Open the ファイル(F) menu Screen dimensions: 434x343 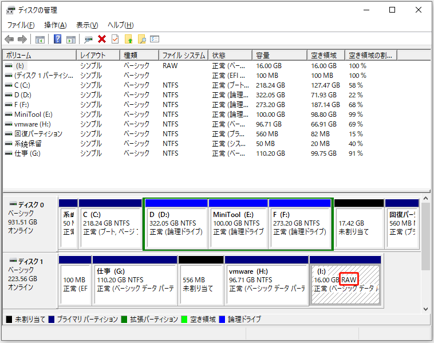[x=21, y=25]
